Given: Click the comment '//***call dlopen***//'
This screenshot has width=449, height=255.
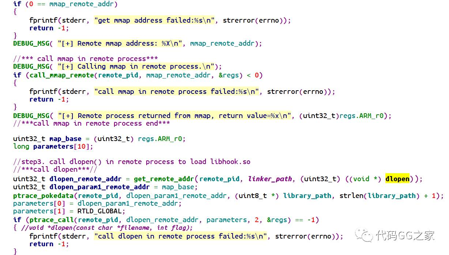Looking at the screenshot, I should click(x=55, y=170).
